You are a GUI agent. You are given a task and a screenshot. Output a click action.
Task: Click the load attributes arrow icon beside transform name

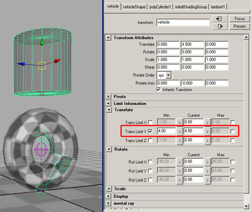pos(219,19)
